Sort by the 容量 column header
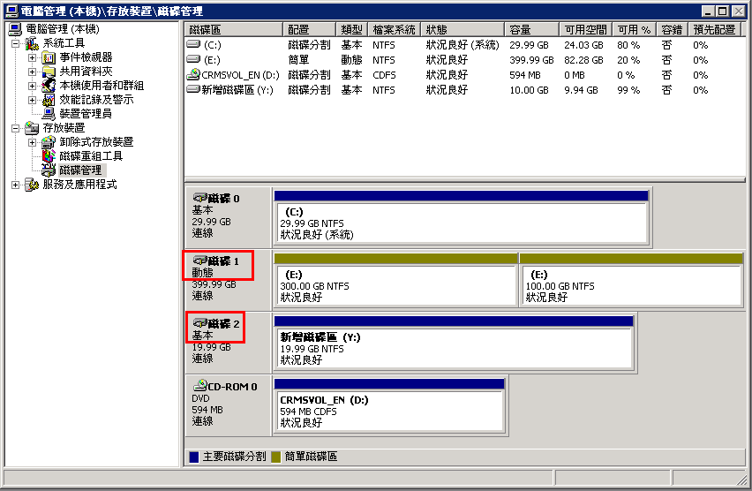Screen dimensions: 752x491 click(532, 30)
